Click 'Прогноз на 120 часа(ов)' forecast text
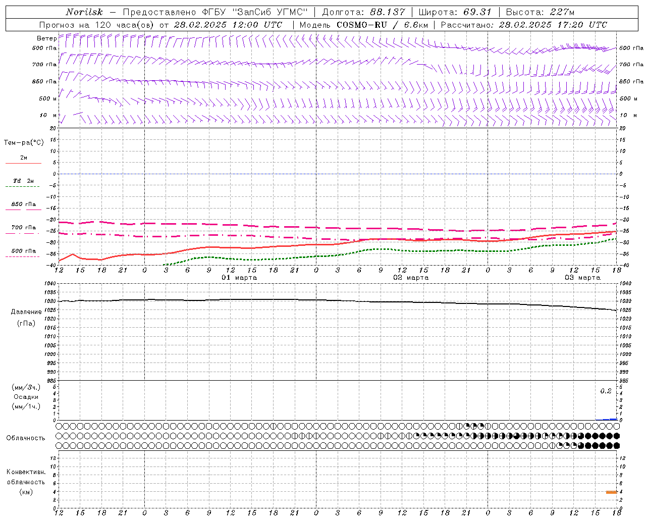Image resolution: width=646 pixels, height=517 pixels. point(97,25)
